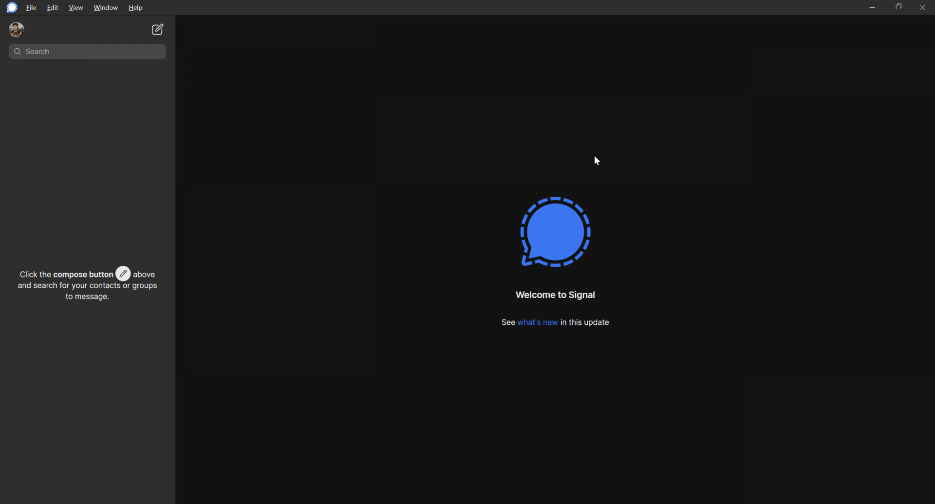Open the Window menu
This screenshot has width=935, height=504.
pos(106,8)
